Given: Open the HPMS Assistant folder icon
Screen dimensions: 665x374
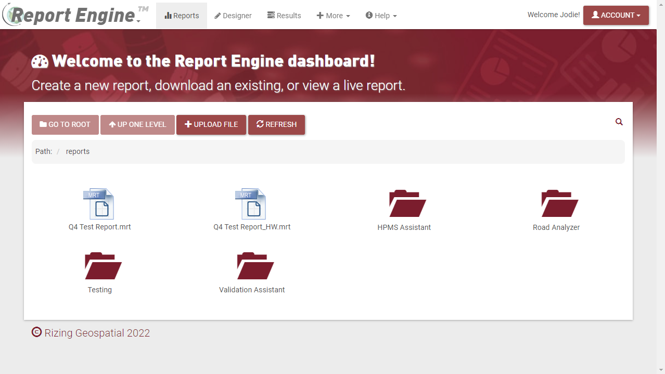Looking at the screenshot, I should coord(408,203).
